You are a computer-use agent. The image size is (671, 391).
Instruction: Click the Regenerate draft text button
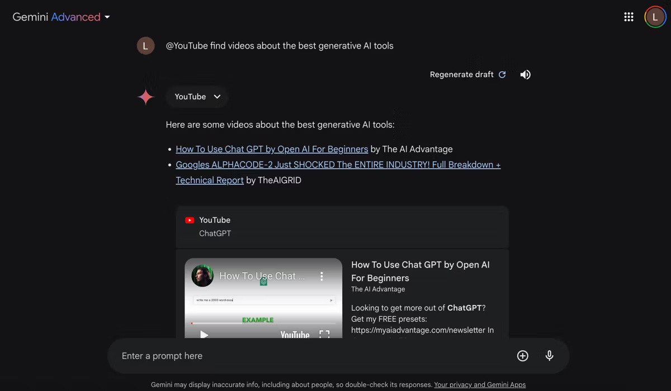[x=461, y=75]
